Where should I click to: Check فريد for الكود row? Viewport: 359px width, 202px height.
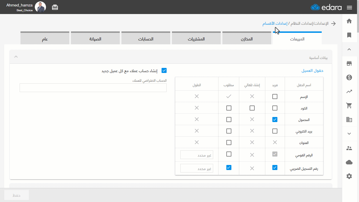click(x=275, y=108)
